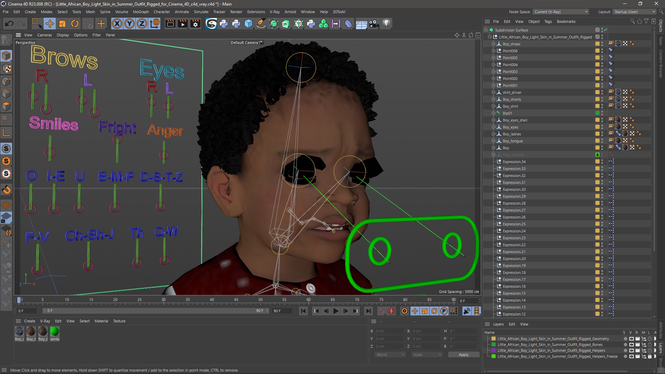Open the Layers panel Edit menu

(x=512, y=324)
